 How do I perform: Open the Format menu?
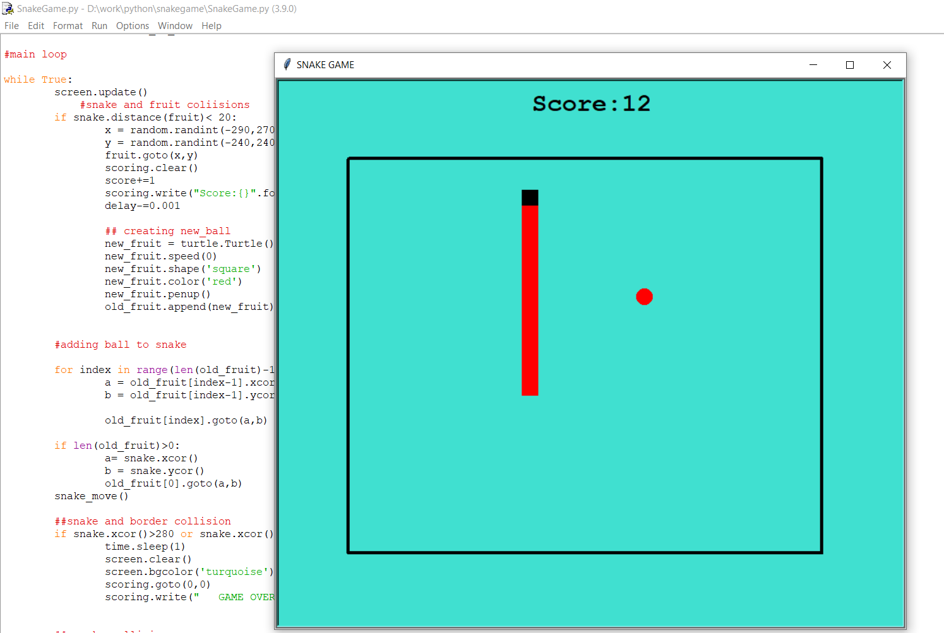pyautogui.click(x=68, y=26)
